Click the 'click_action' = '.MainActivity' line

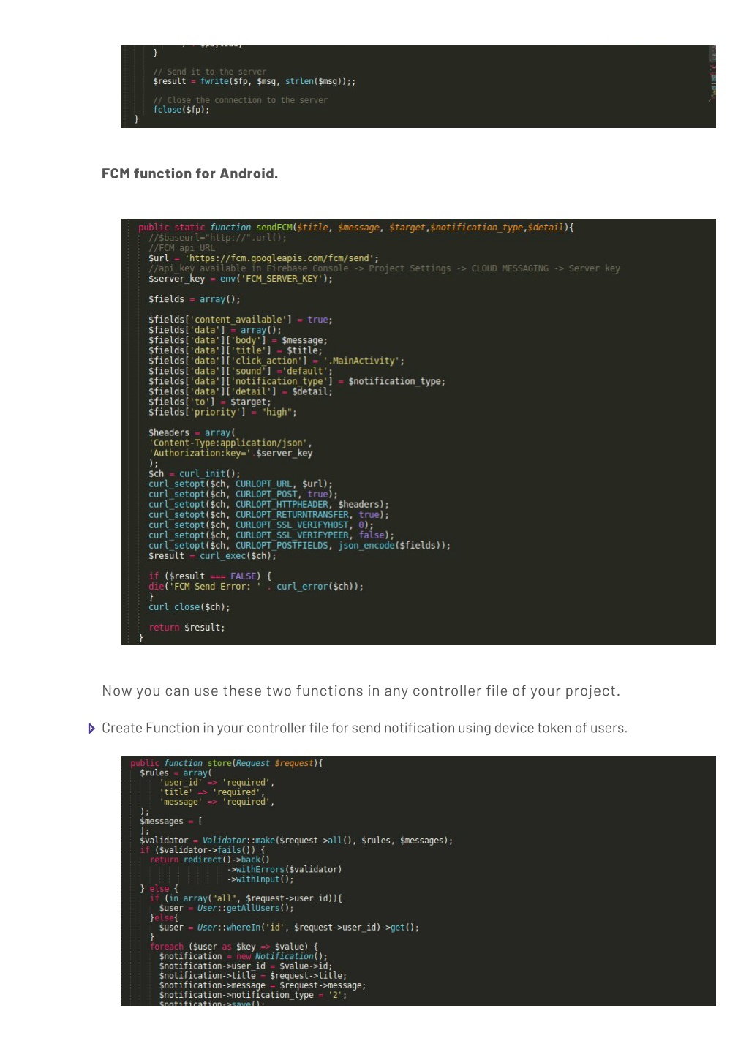[x=276, y=361]
